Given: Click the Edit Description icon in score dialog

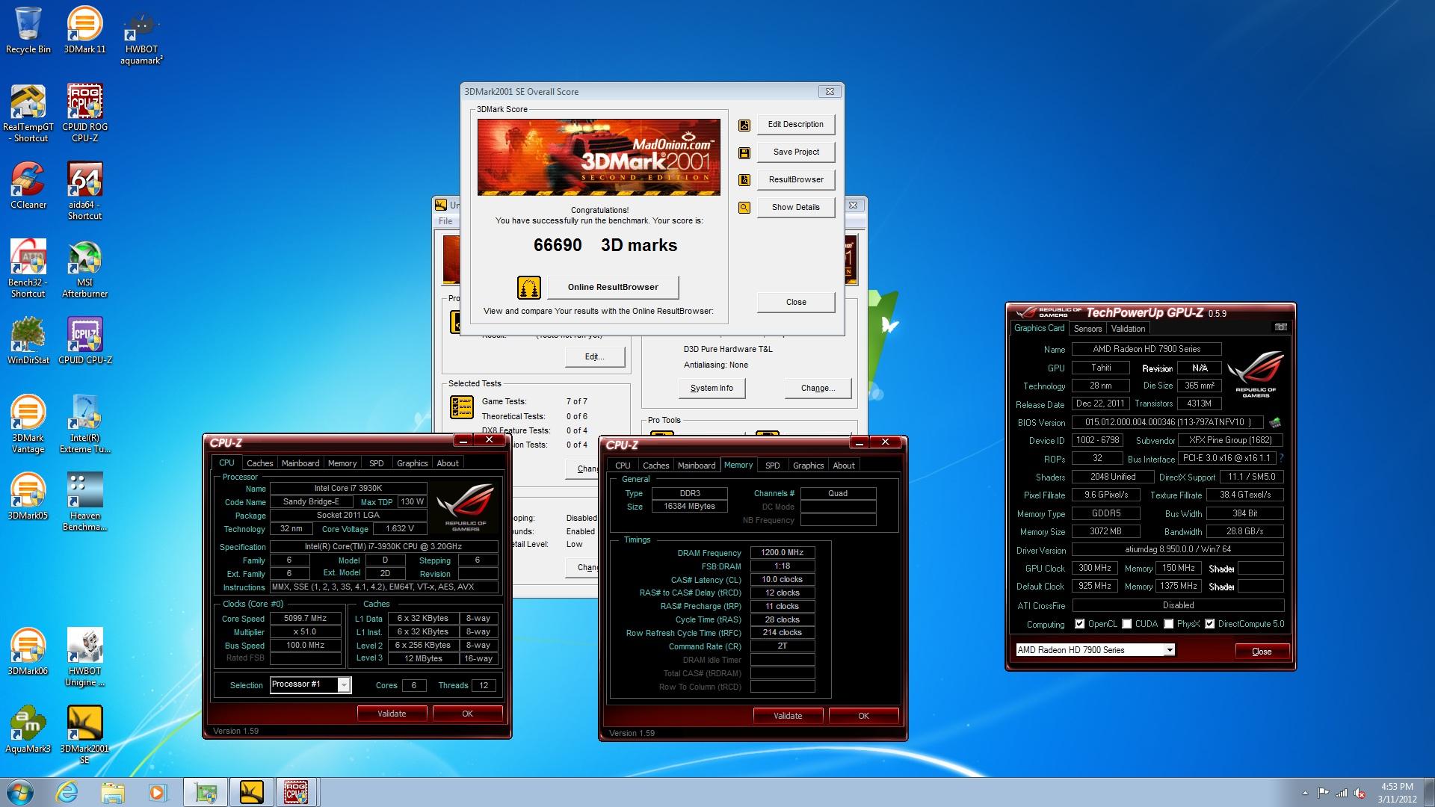Looking at the screenshot, I should [744, 125].
